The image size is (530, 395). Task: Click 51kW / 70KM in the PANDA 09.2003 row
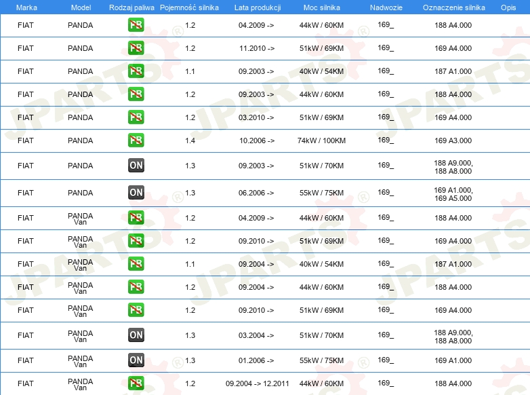321,166
